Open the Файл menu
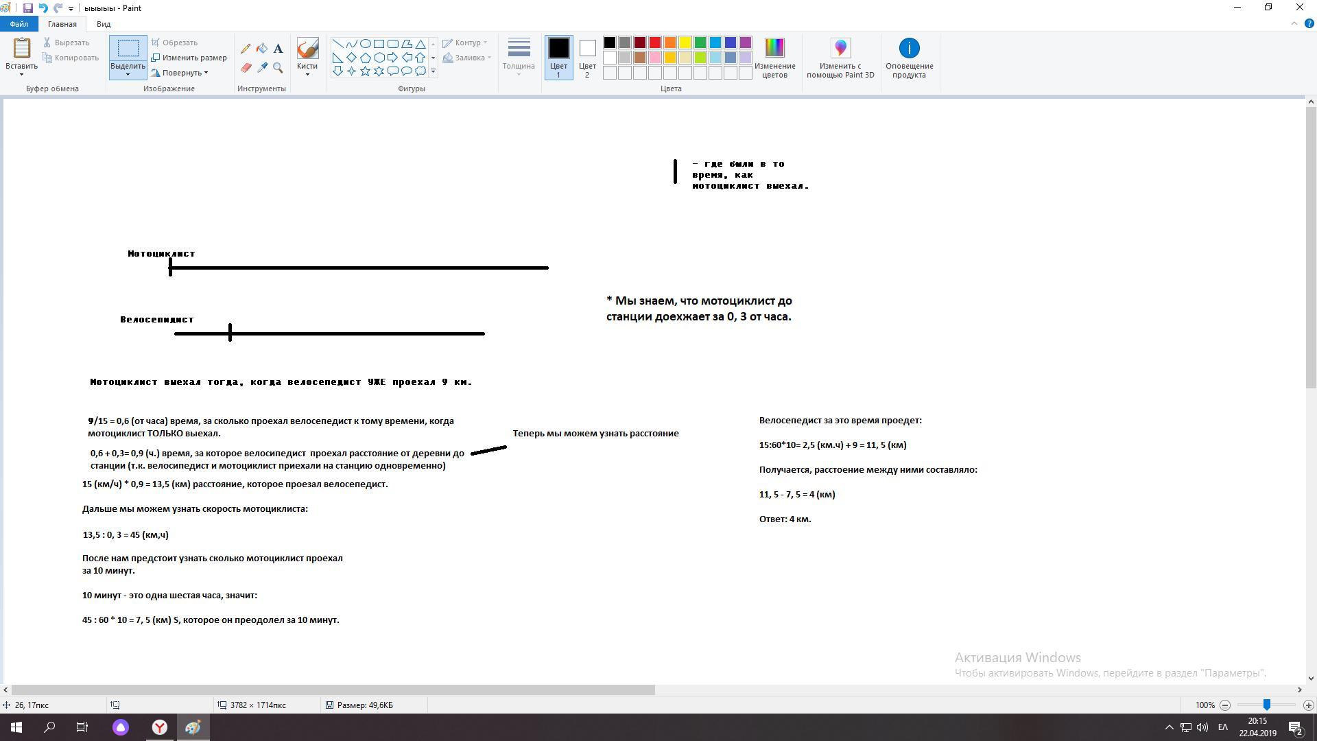The height and width of the screenshot is (741, 1317). (19, 24)
